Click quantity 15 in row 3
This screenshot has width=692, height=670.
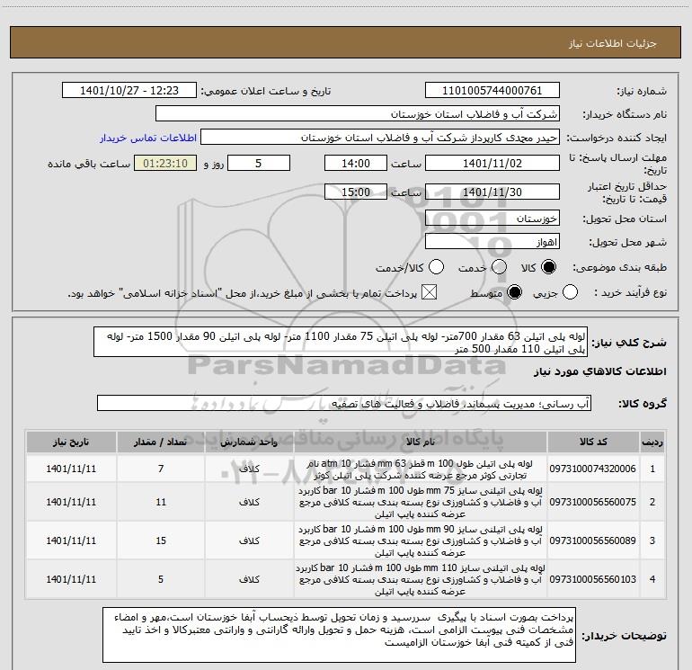pos(161,540)
